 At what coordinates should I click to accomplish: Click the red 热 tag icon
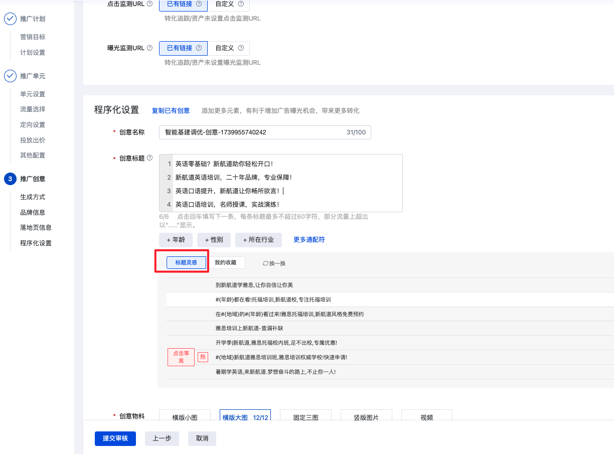[203, 357]
